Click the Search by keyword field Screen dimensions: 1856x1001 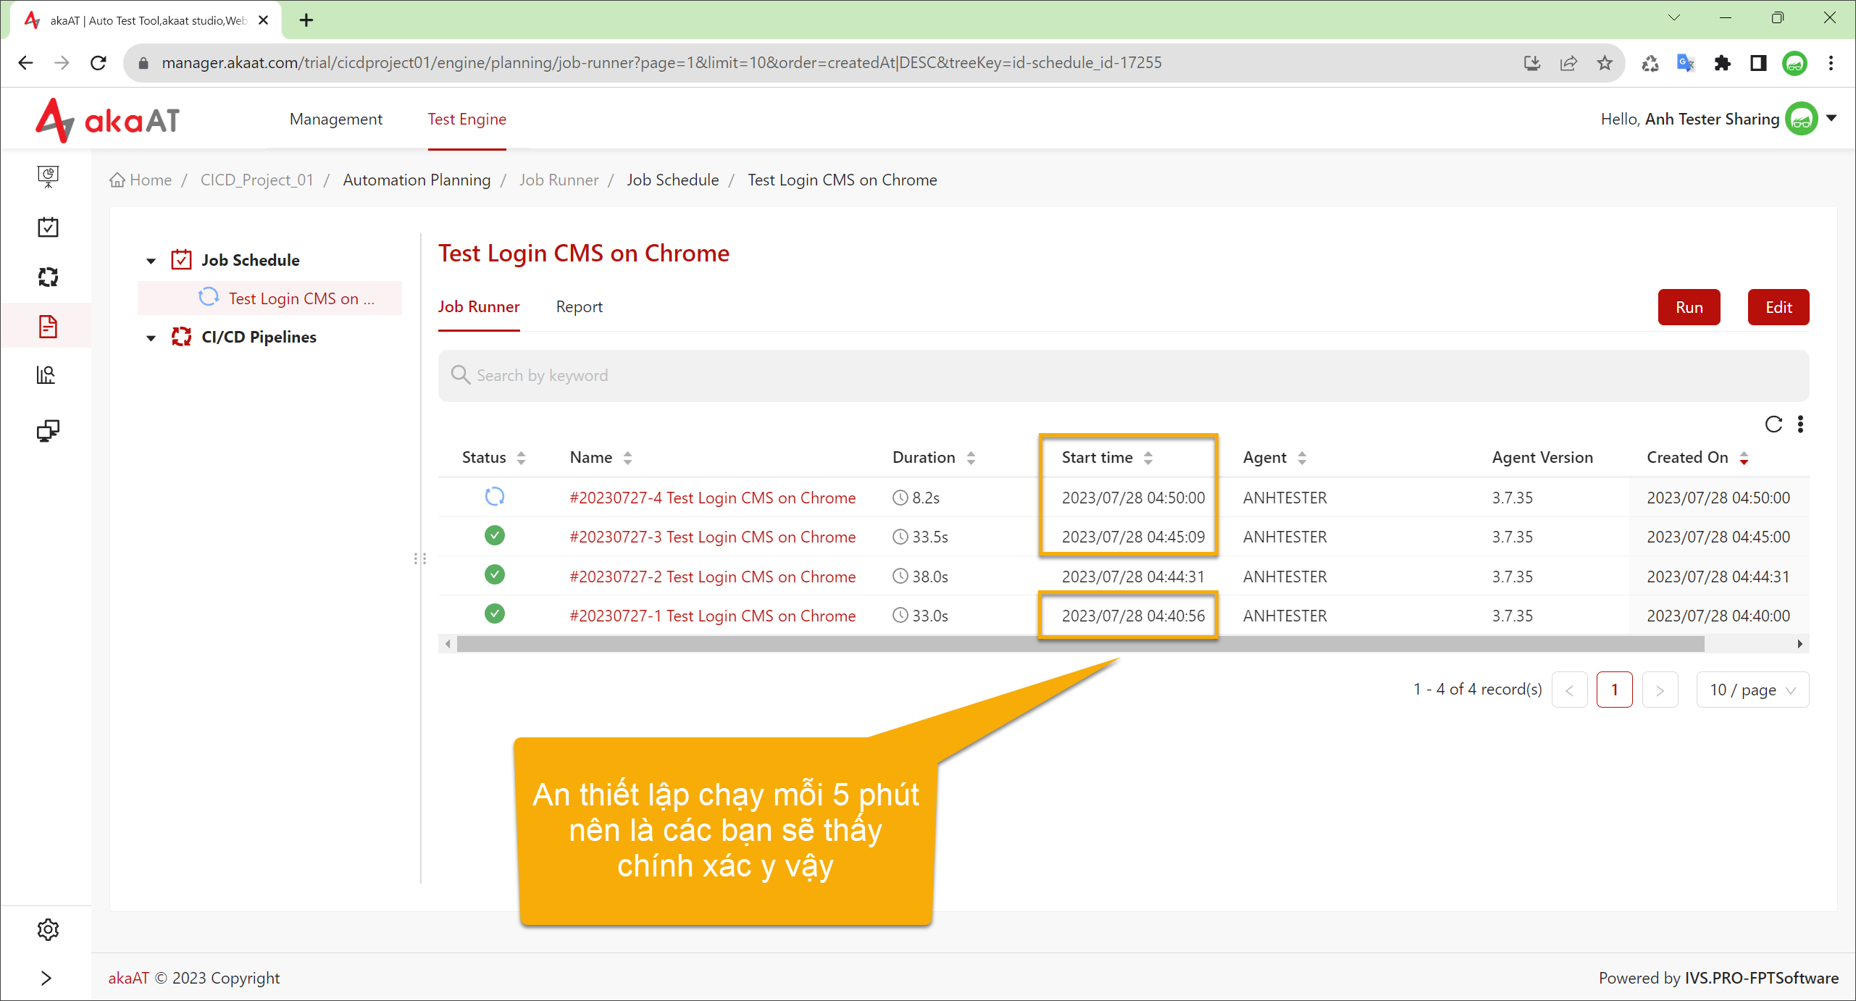tap(1123, 375)
